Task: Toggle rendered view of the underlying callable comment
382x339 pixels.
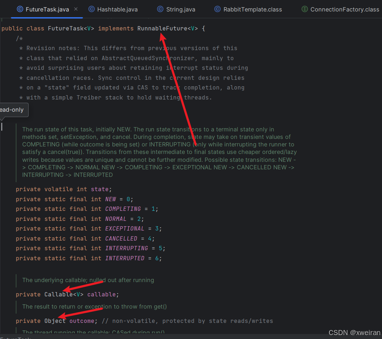Action: point(16,280)
